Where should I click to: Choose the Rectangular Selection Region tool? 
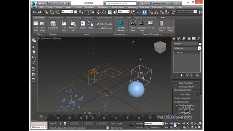coord(87,12)
